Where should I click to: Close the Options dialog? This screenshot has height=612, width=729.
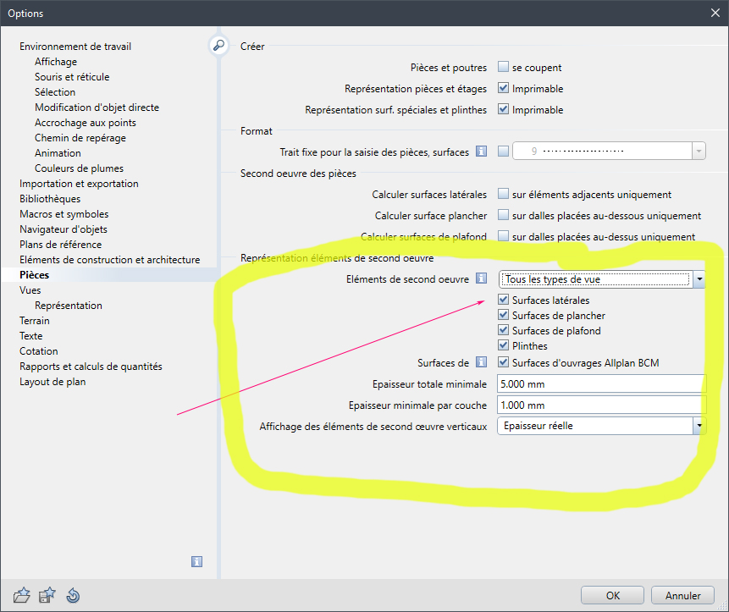715,13
